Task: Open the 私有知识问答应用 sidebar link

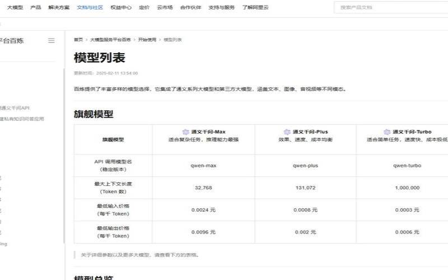Action: click(22, 119)
